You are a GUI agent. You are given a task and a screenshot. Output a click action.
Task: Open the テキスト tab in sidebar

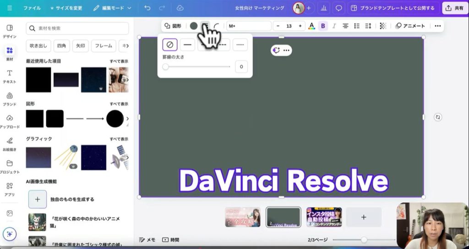click(x=10, y=76)
